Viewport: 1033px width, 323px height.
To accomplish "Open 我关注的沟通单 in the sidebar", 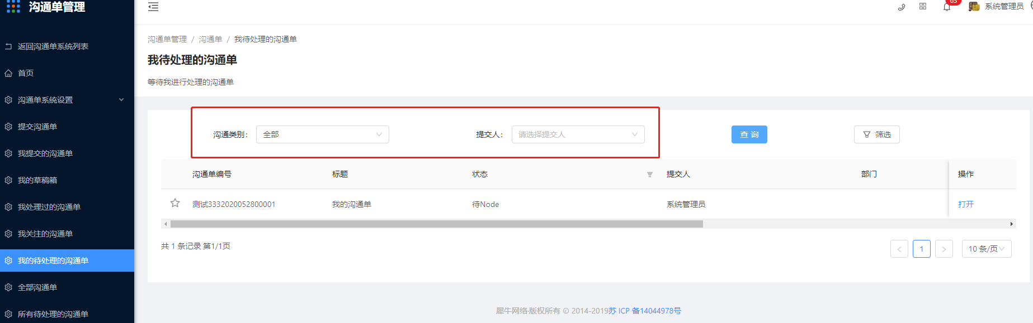I will [67, 234].
